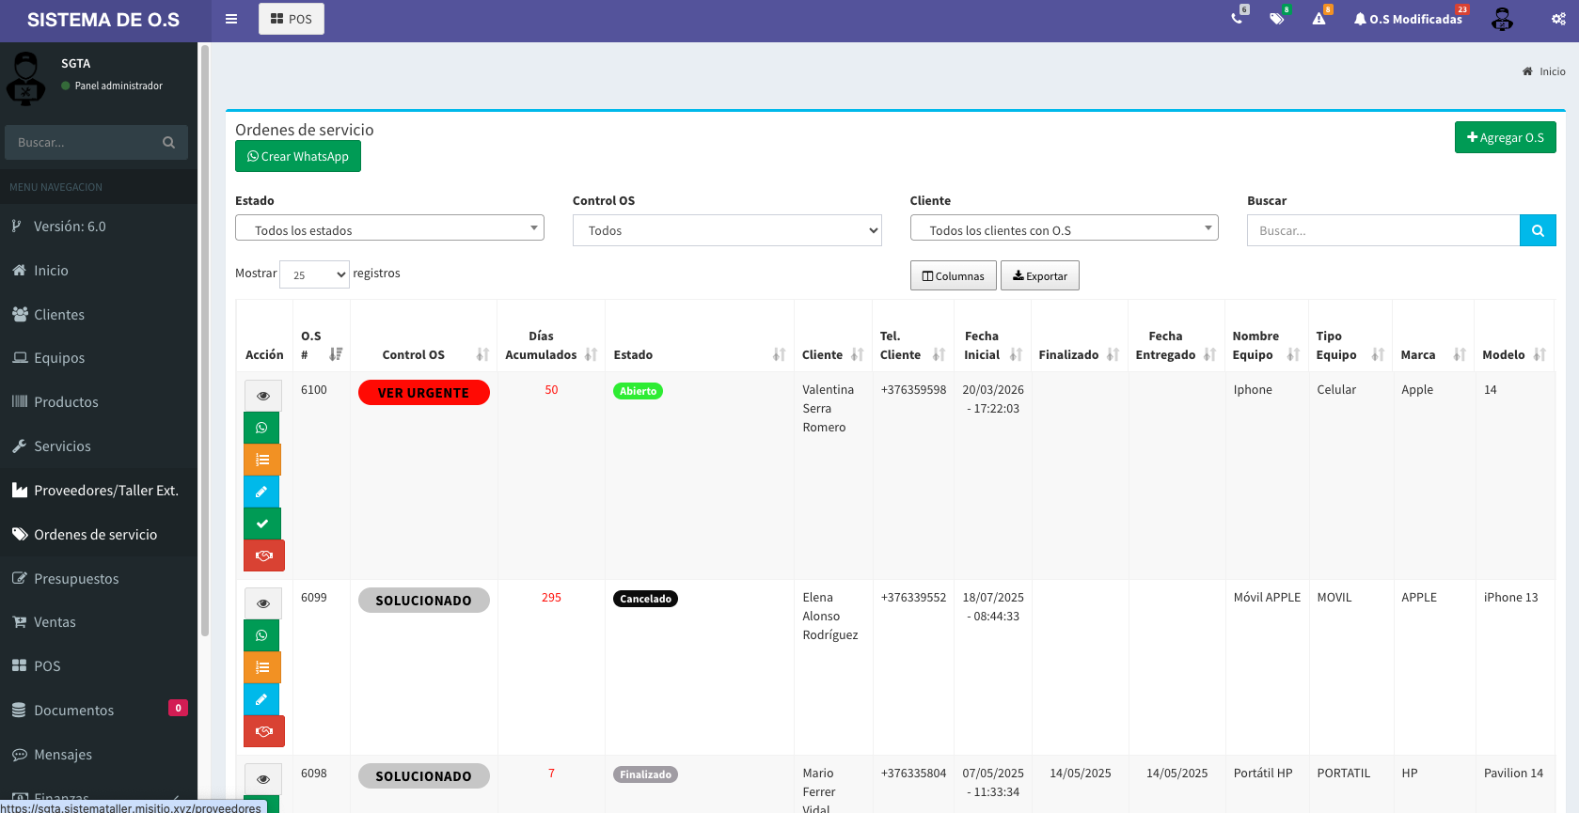Send WhatsApp for order 6099

pyautogui.click(x=261, y=635)
